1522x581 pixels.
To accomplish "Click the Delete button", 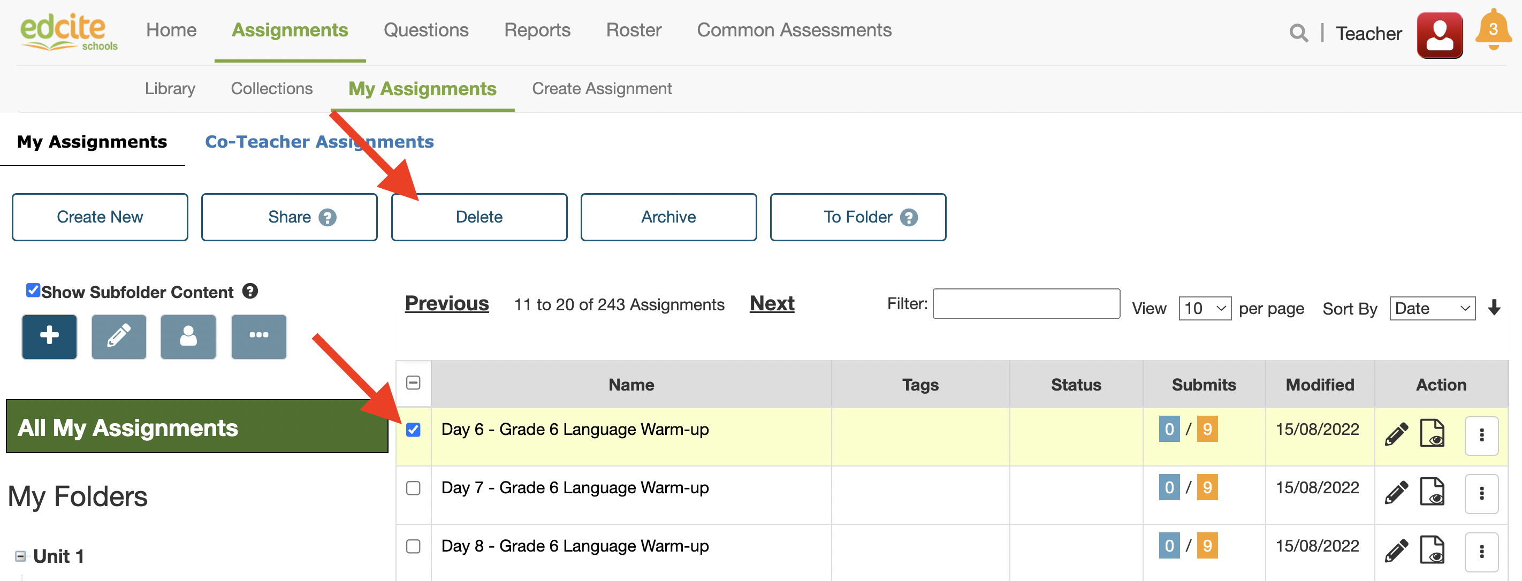I will point(478,217).
